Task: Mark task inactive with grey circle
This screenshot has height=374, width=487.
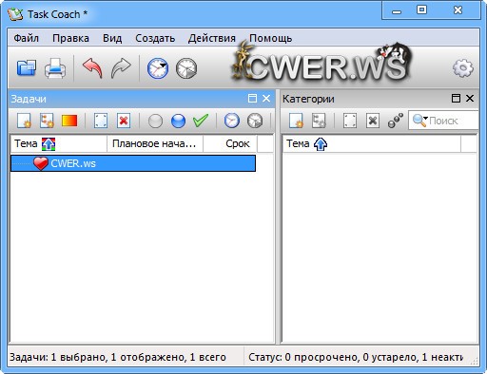Action: click(155, 121)
